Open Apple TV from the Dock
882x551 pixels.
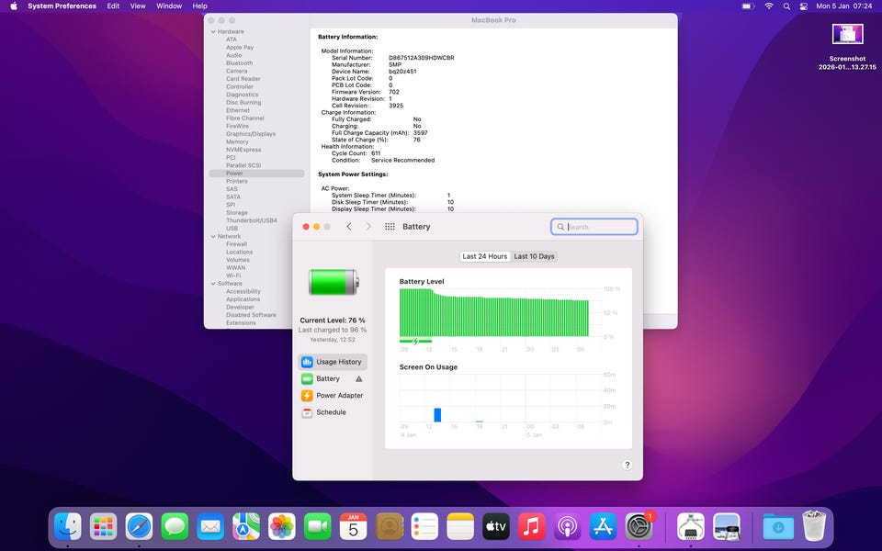tap(495, 526)
